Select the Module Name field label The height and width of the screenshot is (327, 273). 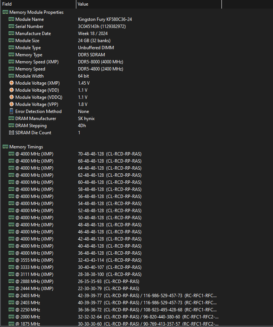[x=30, y=19]
